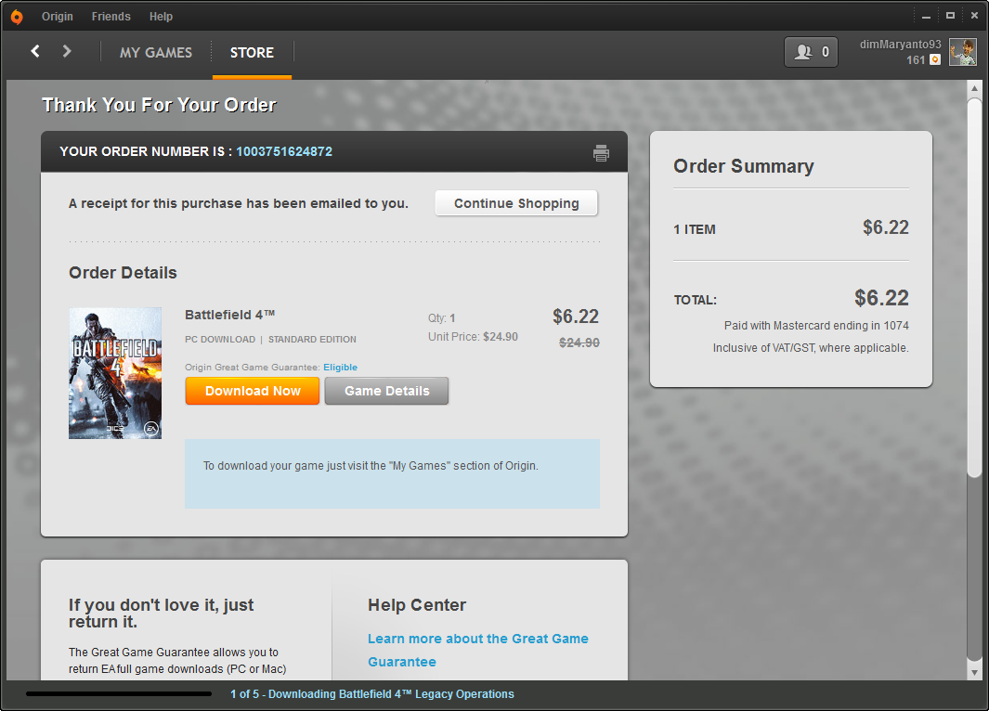
Task: Click the Battlefield 4 cover thumbnail
Action: pos(115,373)
